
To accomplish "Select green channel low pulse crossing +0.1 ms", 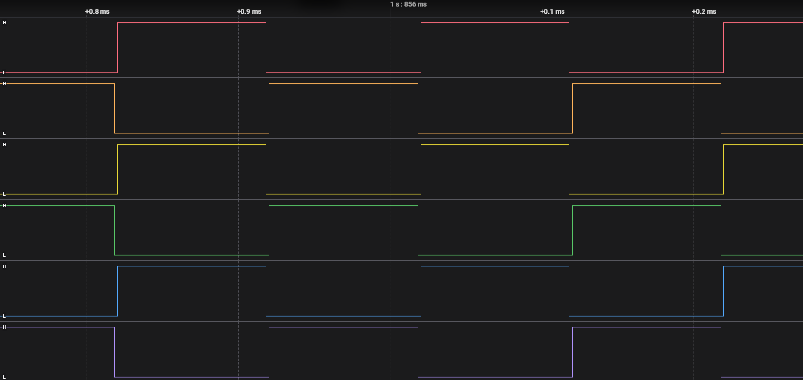I will click(495, 230).
